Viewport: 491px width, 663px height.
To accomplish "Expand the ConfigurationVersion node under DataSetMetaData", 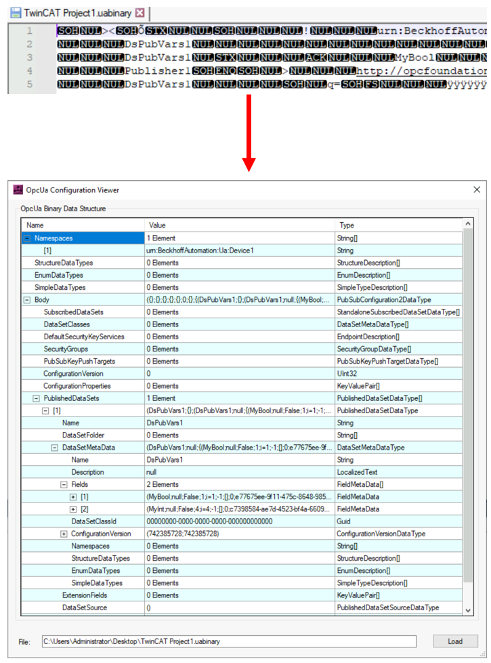I will coord(64,534).
